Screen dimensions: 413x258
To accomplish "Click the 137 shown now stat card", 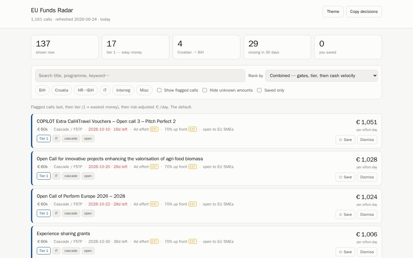I will tap(65, 47).
